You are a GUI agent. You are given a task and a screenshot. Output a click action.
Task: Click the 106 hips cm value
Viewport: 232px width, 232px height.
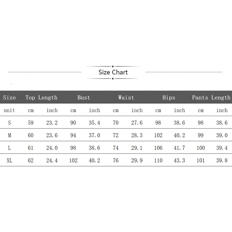pos(158,148)
